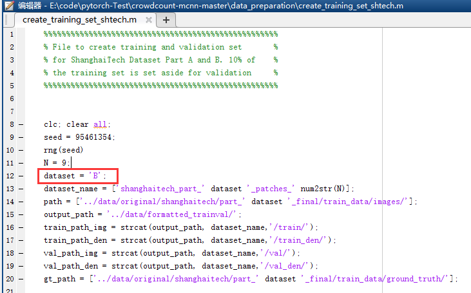The width and height of the screenshot is (471, 293).
Task: Click 'train_path_den' variable name
Action: coord(75,240)
